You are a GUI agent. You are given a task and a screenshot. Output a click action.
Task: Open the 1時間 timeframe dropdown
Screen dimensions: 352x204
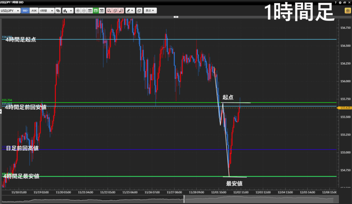(46, 11)
